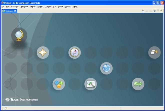Click the Home icon in Welcome toolbar
Viewport: 165px width, 111px height.
(143, 11)
